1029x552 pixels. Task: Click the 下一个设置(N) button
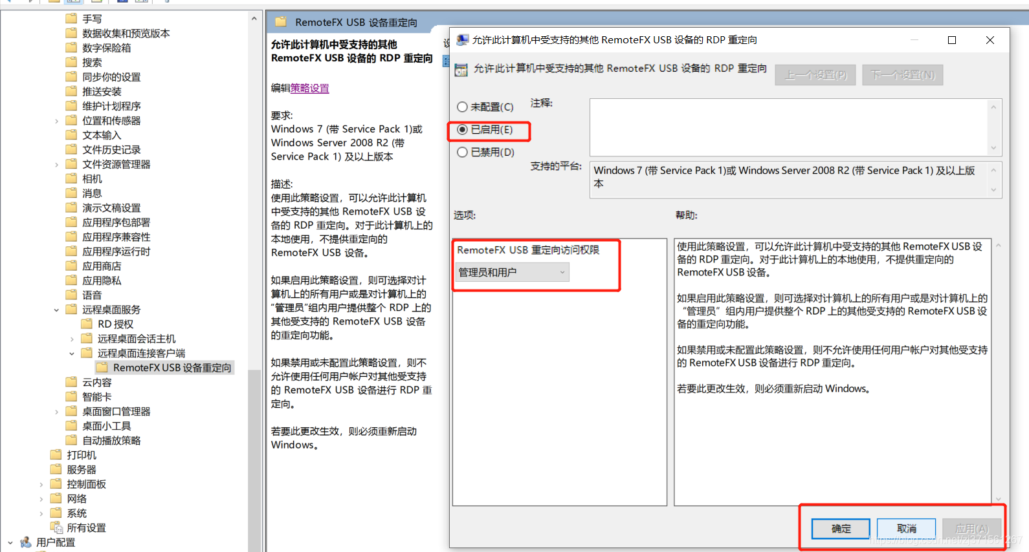point(902,75)
